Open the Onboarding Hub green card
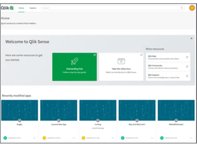The width and height of the screenshot is (197, 147). [74, 67]
